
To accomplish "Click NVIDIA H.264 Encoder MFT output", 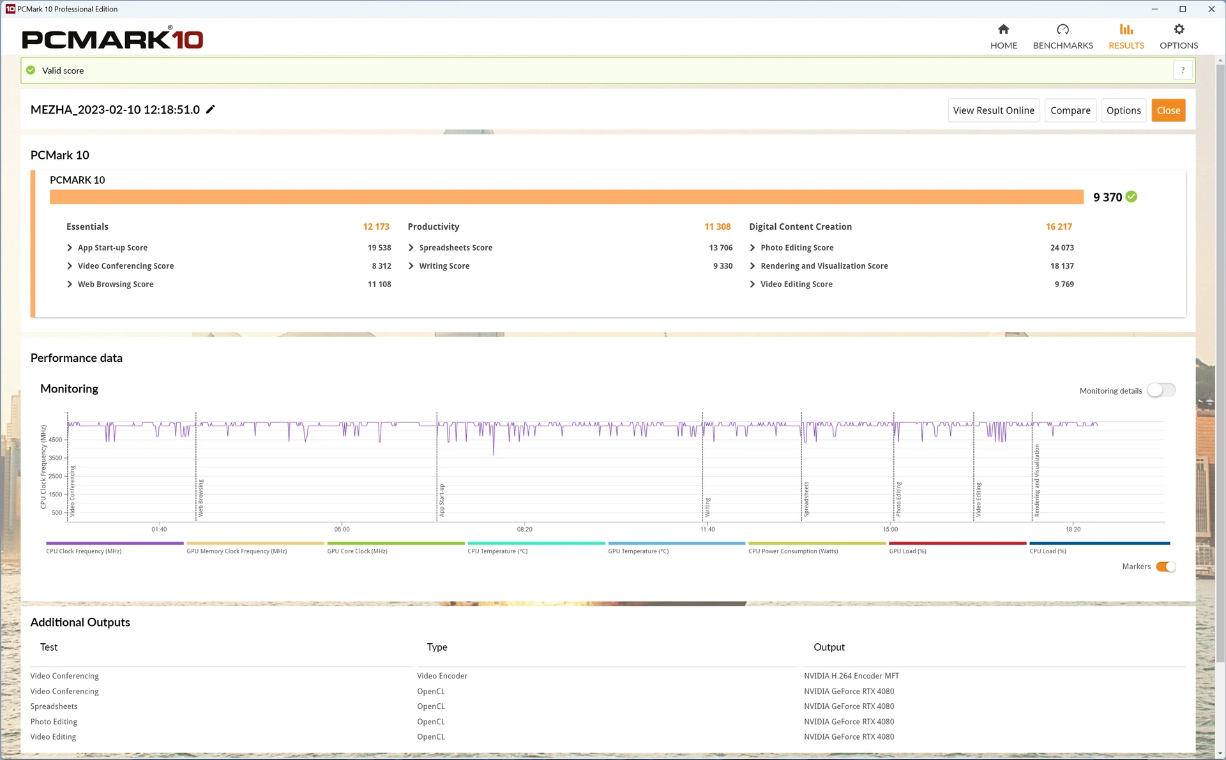I will 851,676.
